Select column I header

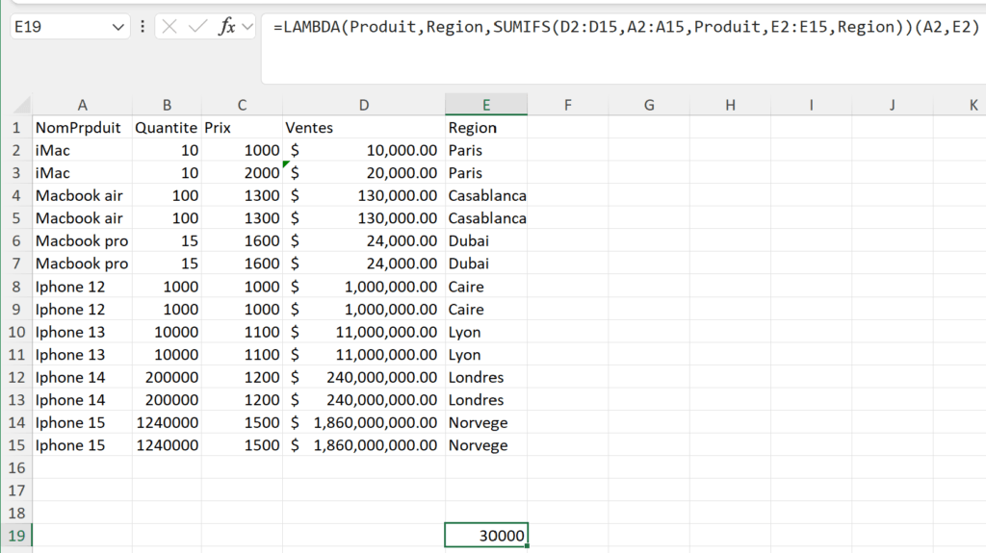tap(811, 105)
